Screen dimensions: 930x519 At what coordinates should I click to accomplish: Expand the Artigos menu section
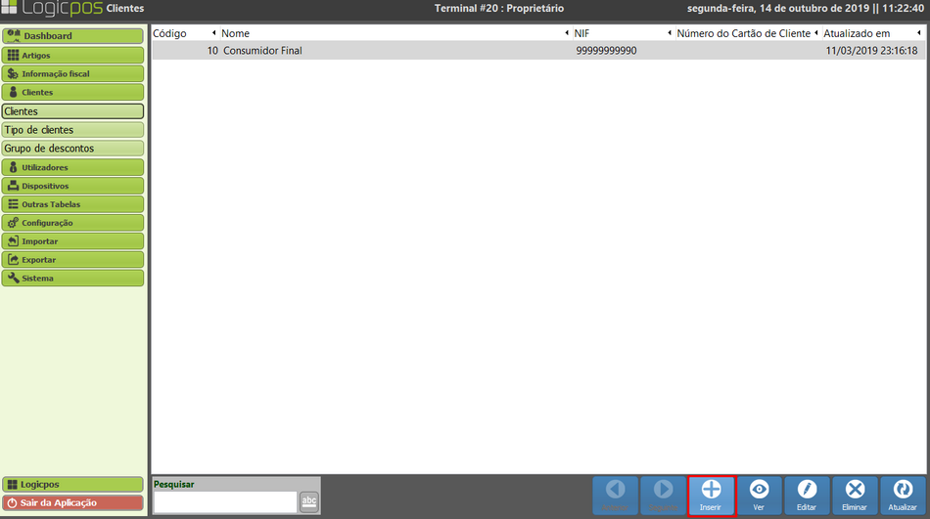click(x=73, y=55)
